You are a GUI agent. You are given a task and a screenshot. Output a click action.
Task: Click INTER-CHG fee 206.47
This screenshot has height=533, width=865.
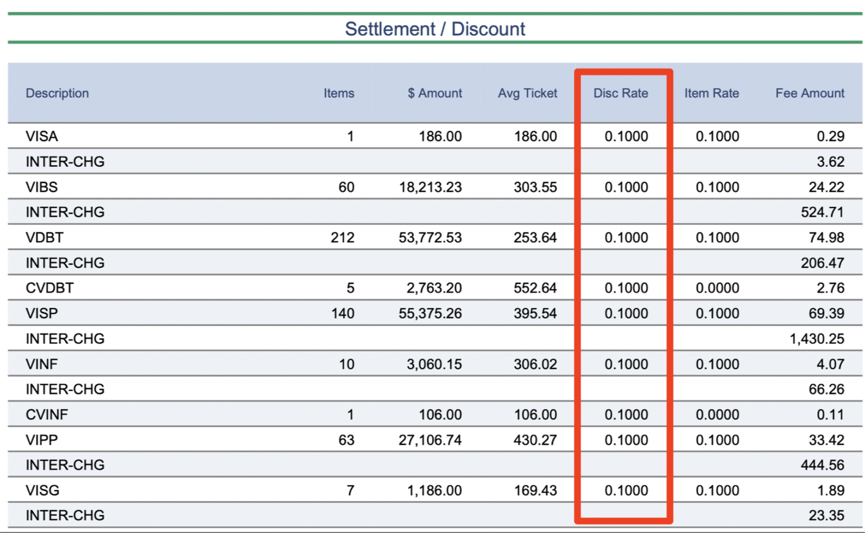[x=823, y=263]
